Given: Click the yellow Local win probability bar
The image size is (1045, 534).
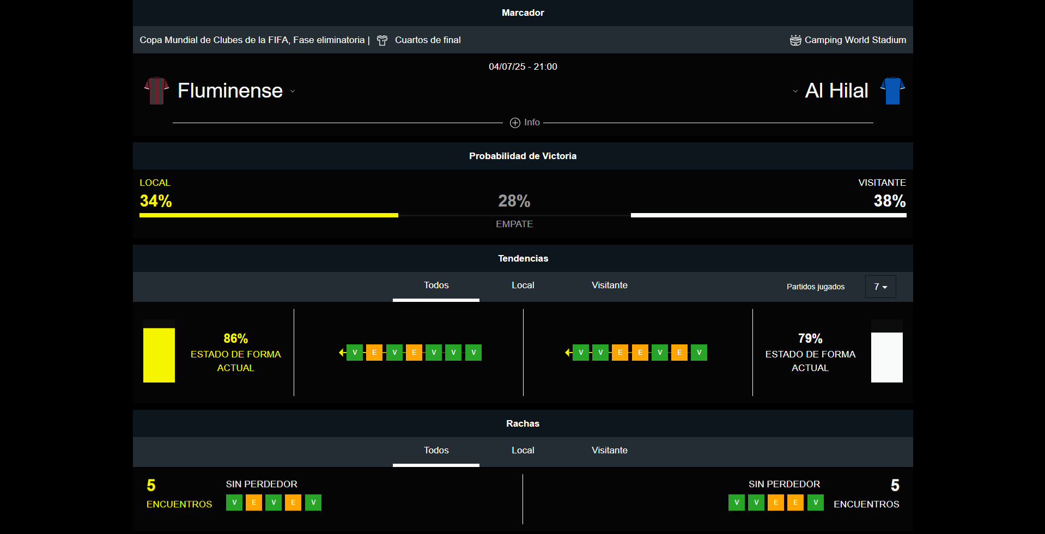Looking at the screenshot, I should point(269,215).
